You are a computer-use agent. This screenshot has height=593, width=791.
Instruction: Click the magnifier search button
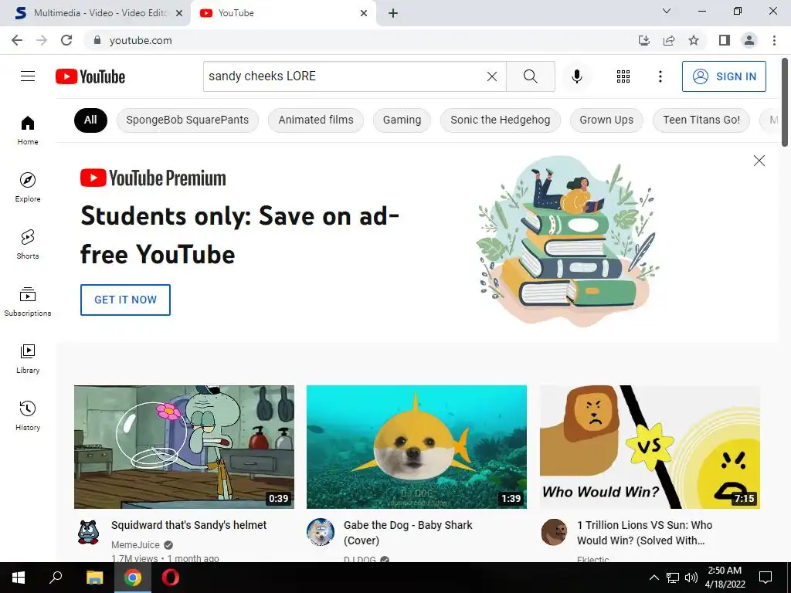530,76
